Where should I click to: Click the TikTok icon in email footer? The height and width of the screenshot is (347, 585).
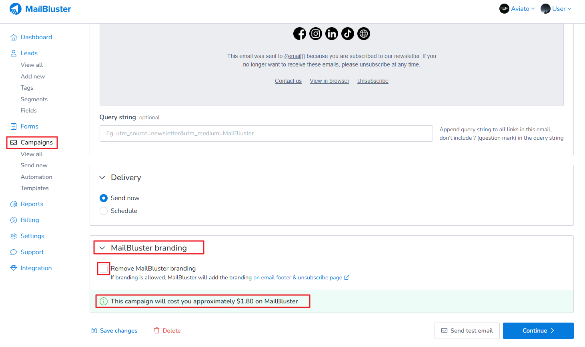click(x=348, y=34)
